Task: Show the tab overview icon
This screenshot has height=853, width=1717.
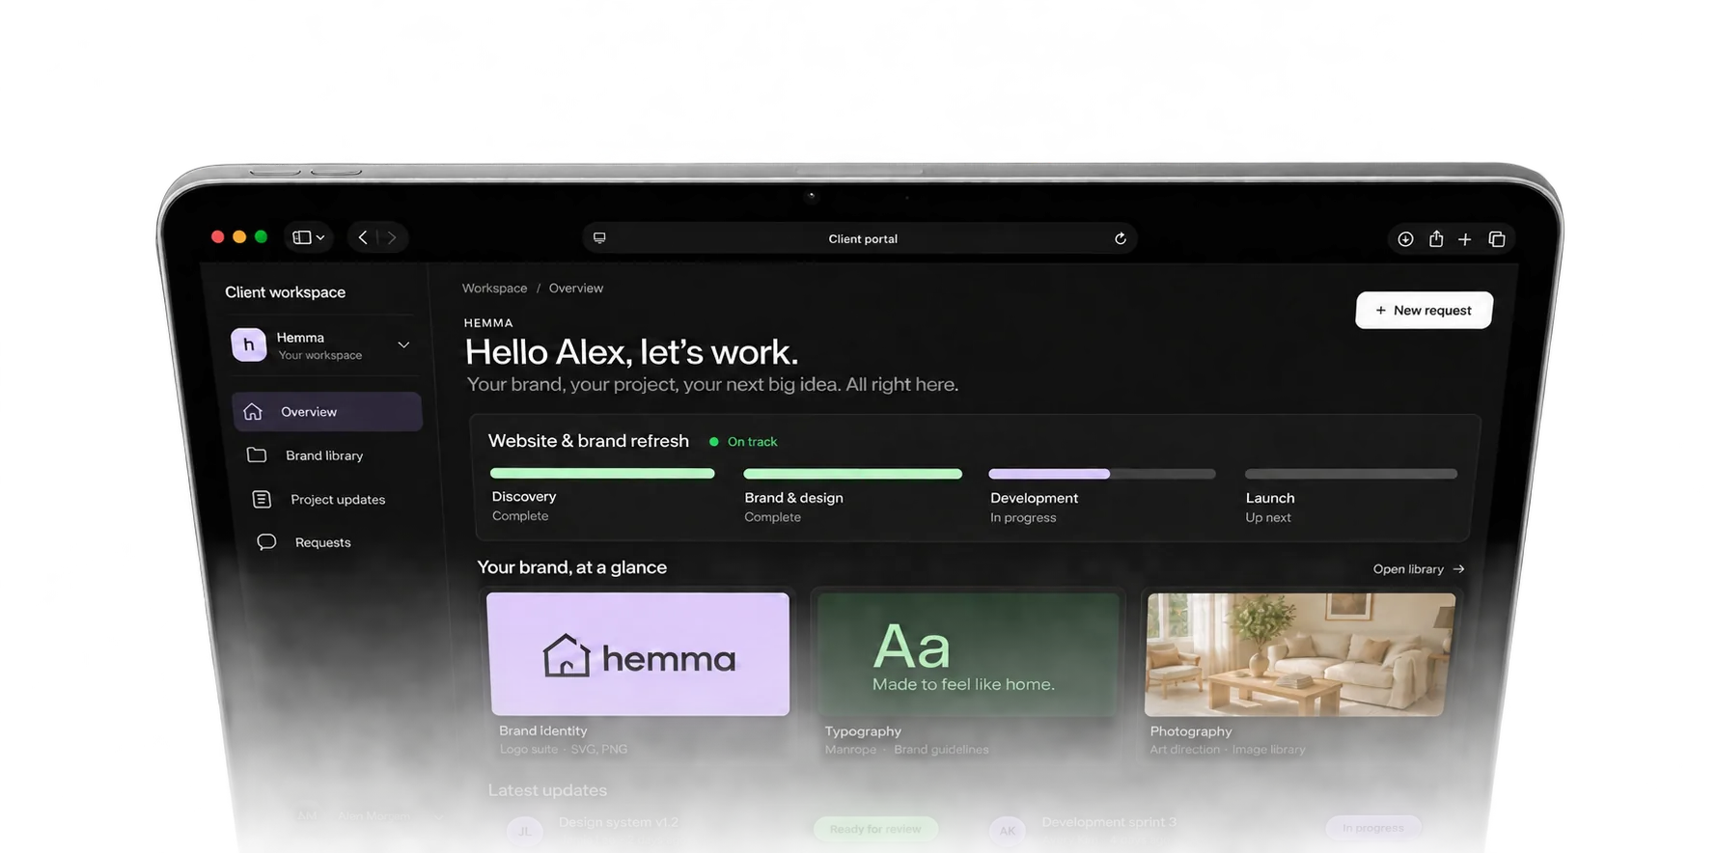Action: click(x=1497, y=239)
